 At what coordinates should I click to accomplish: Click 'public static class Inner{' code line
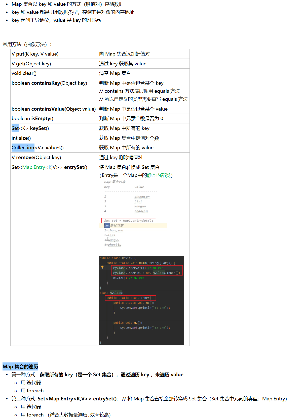coord(129,298)
